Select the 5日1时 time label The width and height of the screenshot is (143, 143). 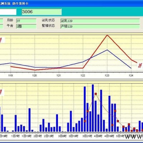(x=120, y=136)
